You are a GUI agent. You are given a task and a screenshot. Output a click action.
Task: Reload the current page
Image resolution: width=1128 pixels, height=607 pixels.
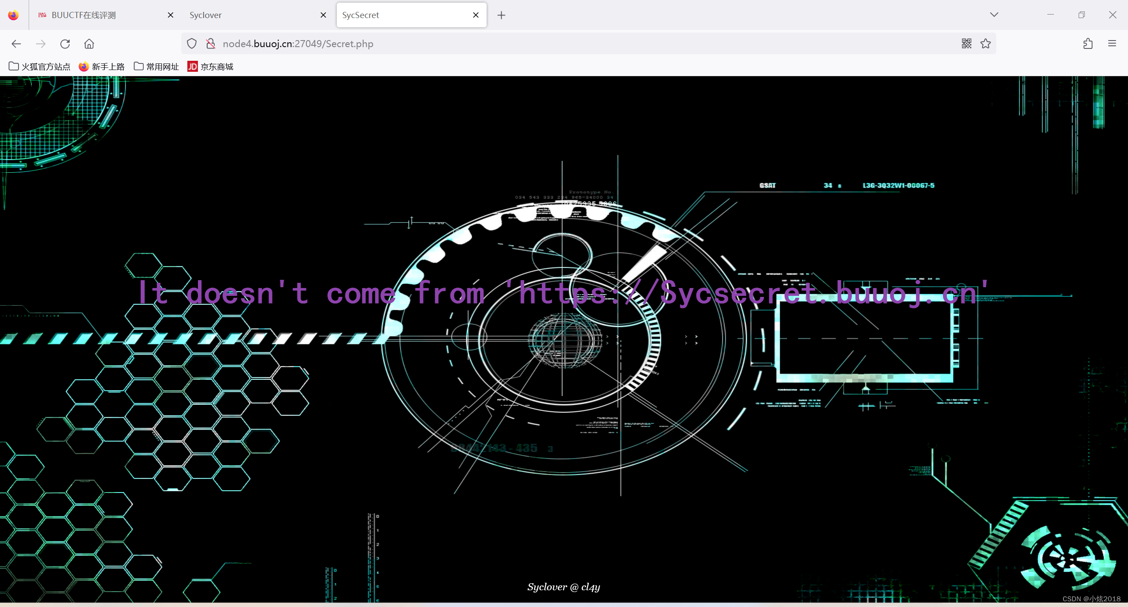(65, 44)
